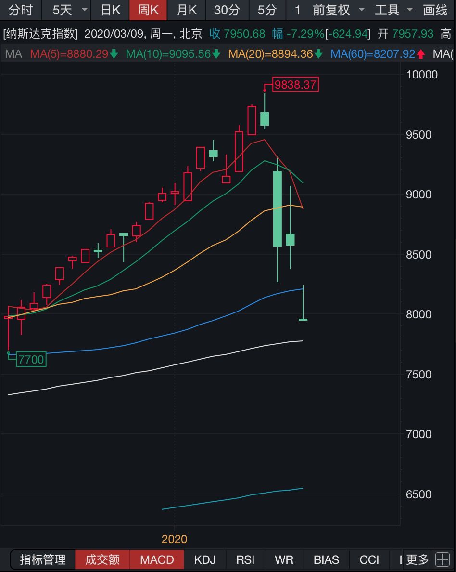
Task: Enable the KDJ indicator
Action: 205,560
